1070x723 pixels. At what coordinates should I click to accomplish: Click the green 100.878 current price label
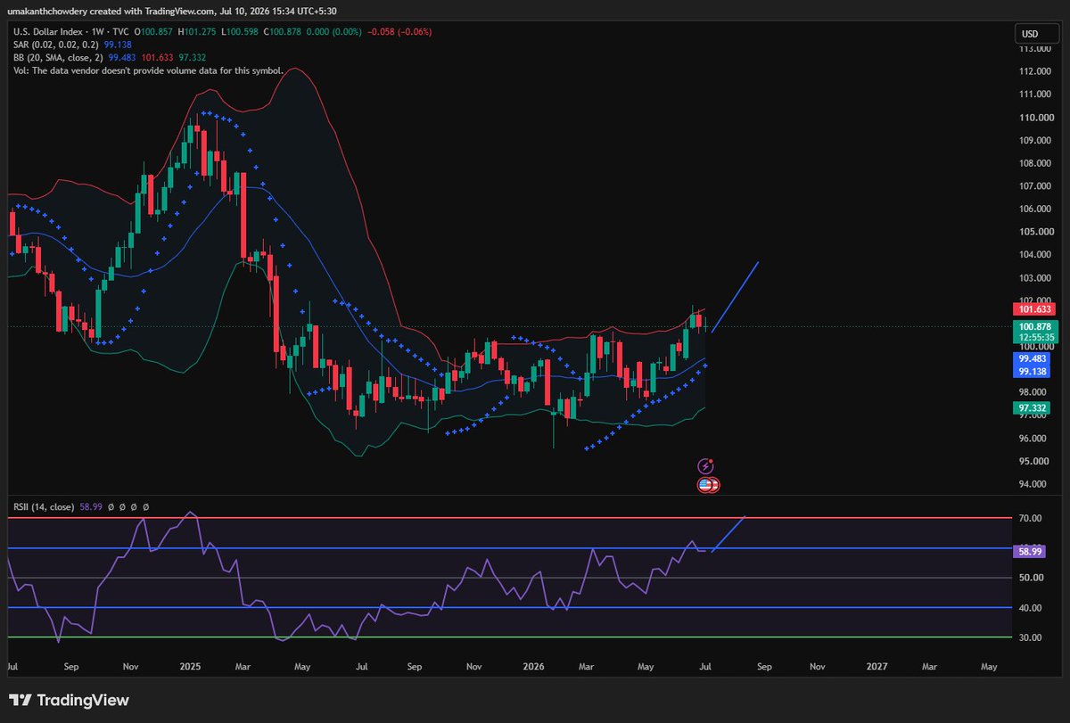point(1035,327)
